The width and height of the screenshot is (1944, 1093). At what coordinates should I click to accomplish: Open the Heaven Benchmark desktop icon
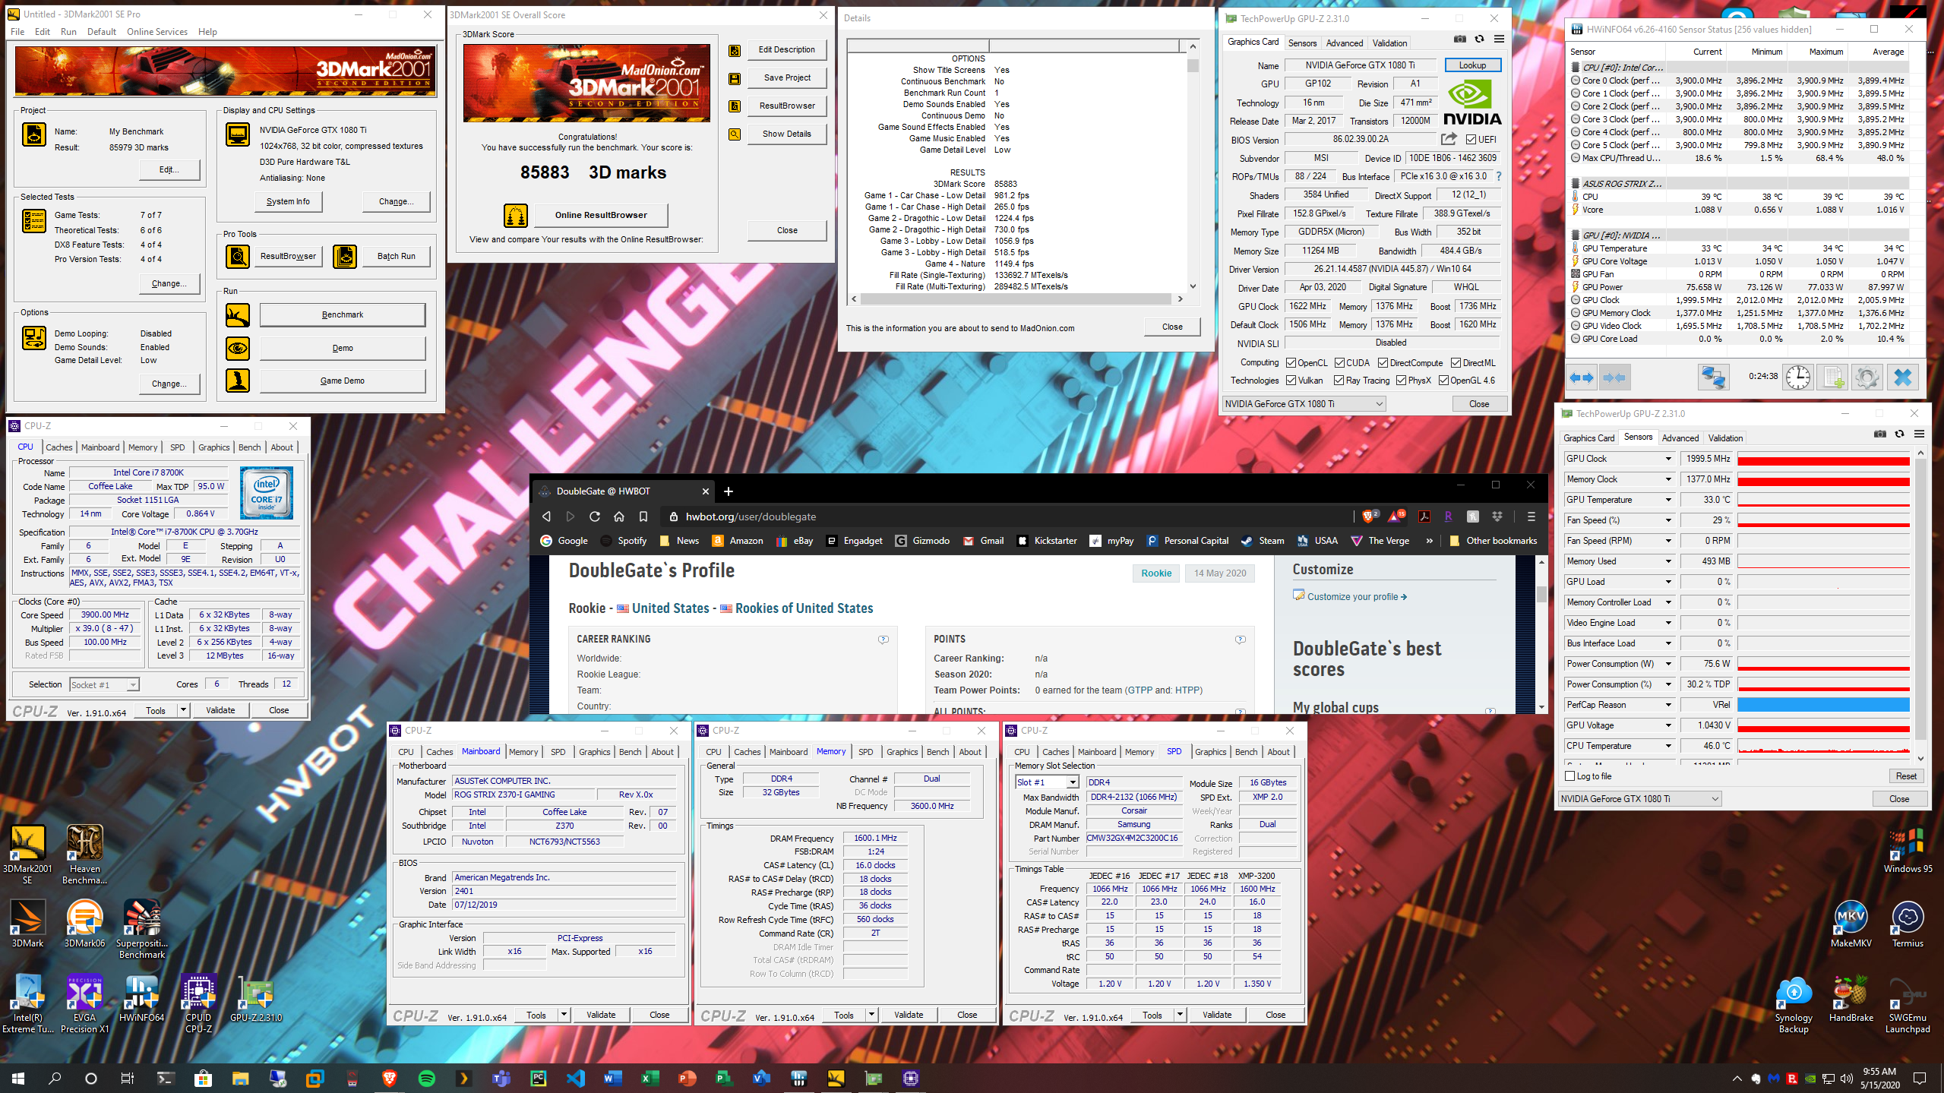click(84, 854)
